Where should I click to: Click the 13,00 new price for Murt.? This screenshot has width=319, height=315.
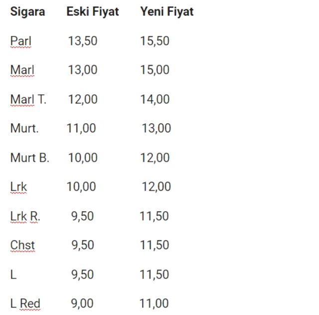point(156,128)
